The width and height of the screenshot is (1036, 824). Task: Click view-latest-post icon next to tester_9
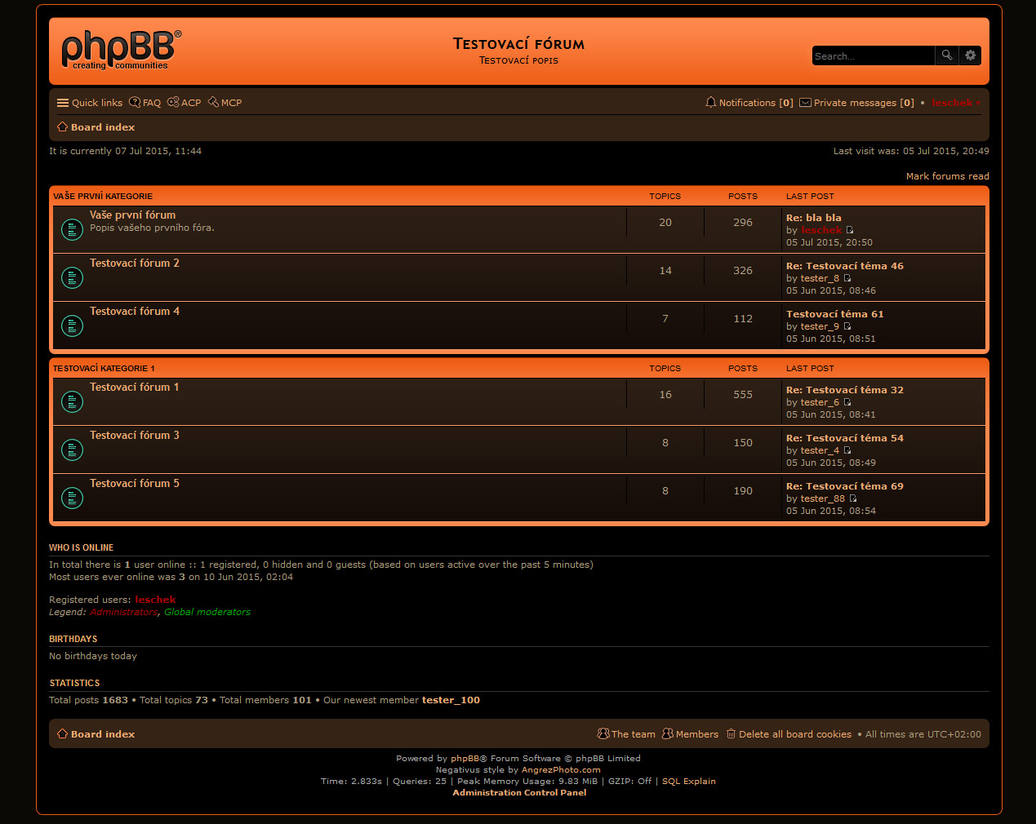pos(847,326)
